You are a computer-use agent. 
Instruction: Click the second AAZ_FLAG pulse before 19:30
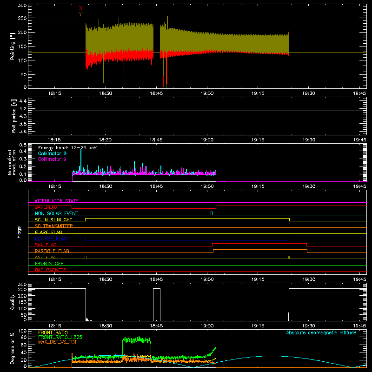click(x=289, y=257)
